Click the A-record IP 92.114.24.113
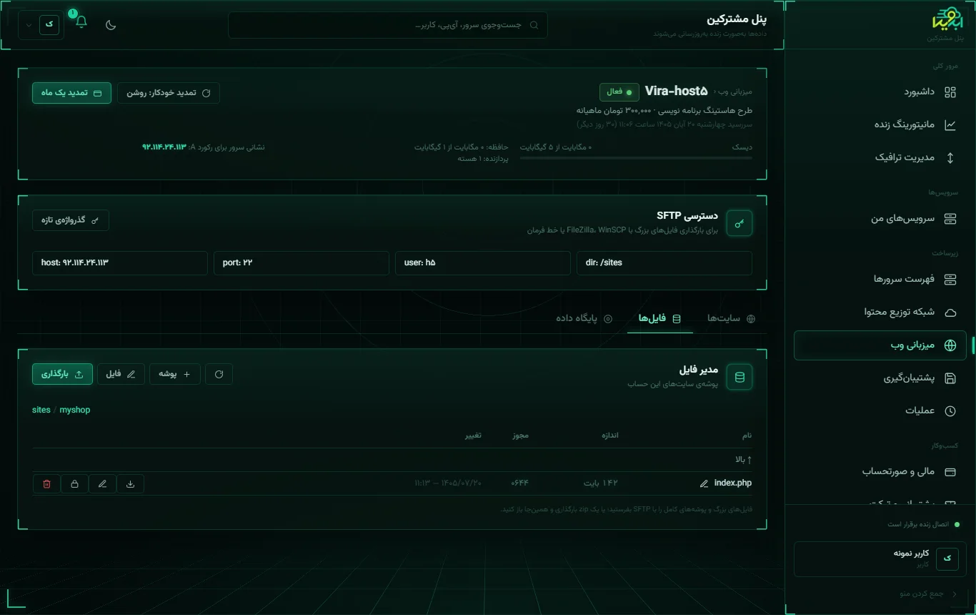976x615 pixels. coord(164,147)
